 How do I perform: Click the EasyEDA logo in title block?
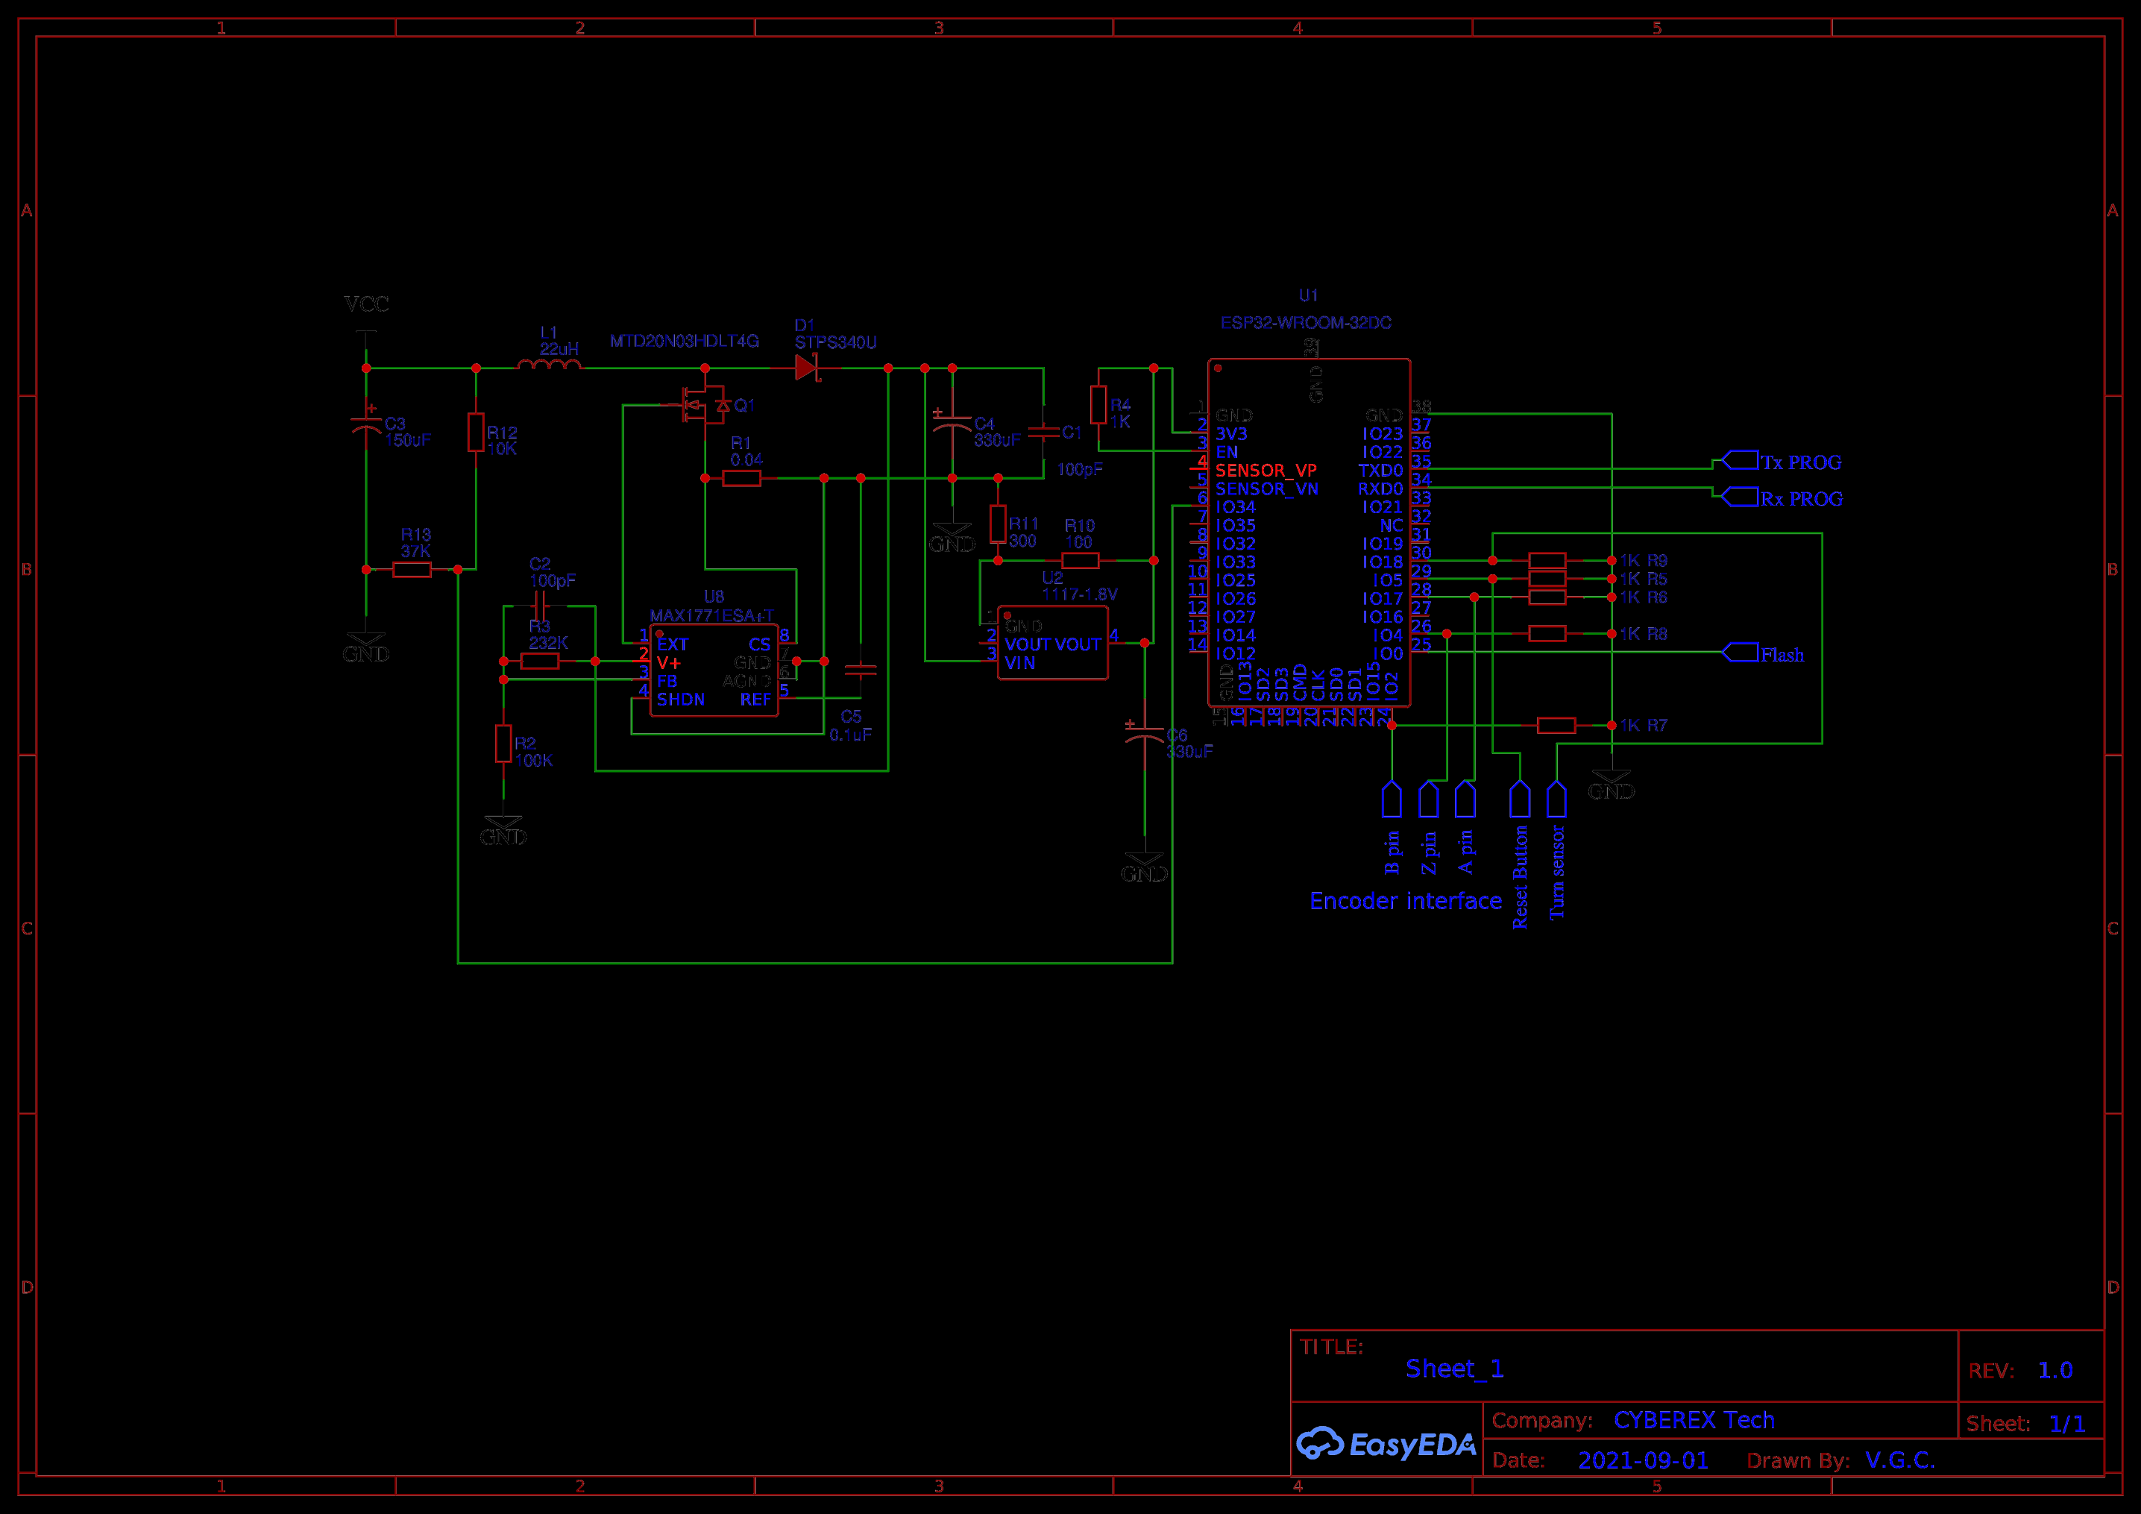(1386, 1444)
